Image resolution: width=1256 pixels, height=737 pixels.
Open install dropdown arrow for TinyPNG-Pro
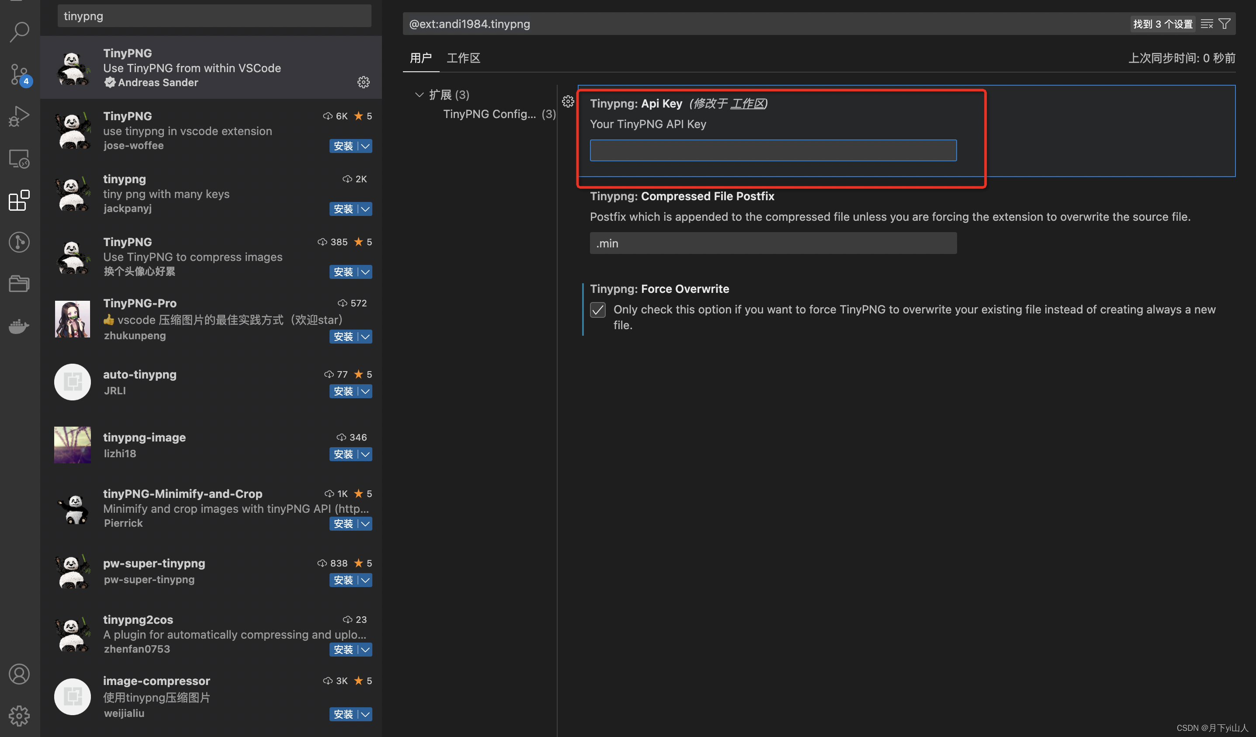[366, 337]
